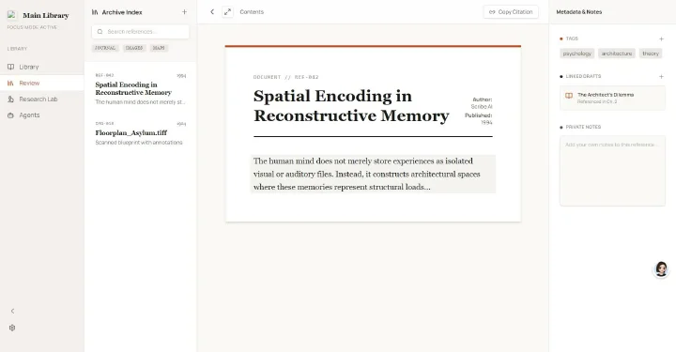Open the assistant avatar bubble
This screenshot has width=676, height=352.
(x=661, y=269)
